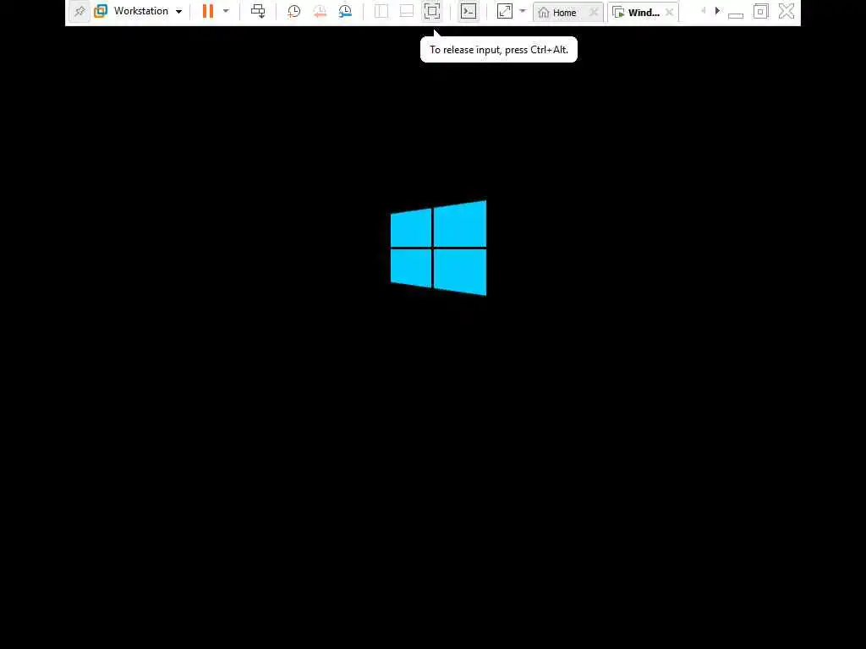Take a snapshot of the virtual machine
Screen dimensions: 866x649
coord(293,11)
